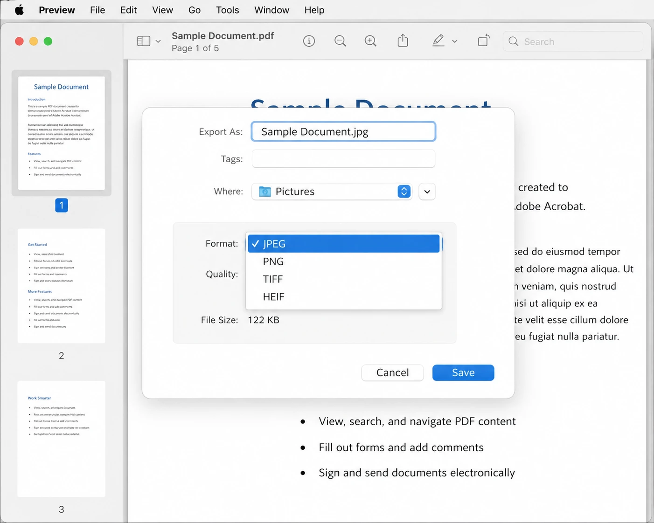This screenshot has height=523, width=654.
Task: Open the Apple menu
Action: pos(19,10)
